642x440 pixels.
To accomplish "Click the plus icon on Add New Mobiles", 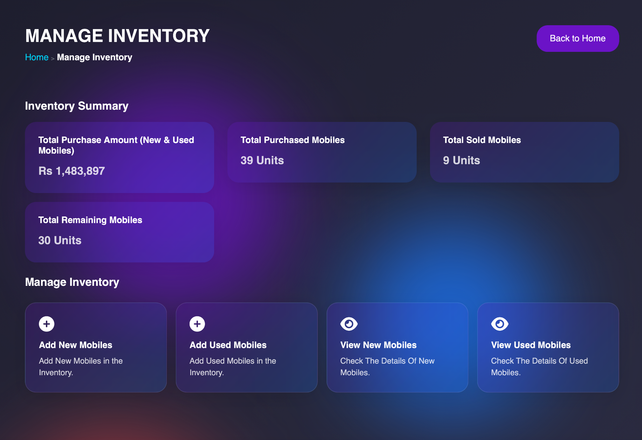I will click(46, 324).
